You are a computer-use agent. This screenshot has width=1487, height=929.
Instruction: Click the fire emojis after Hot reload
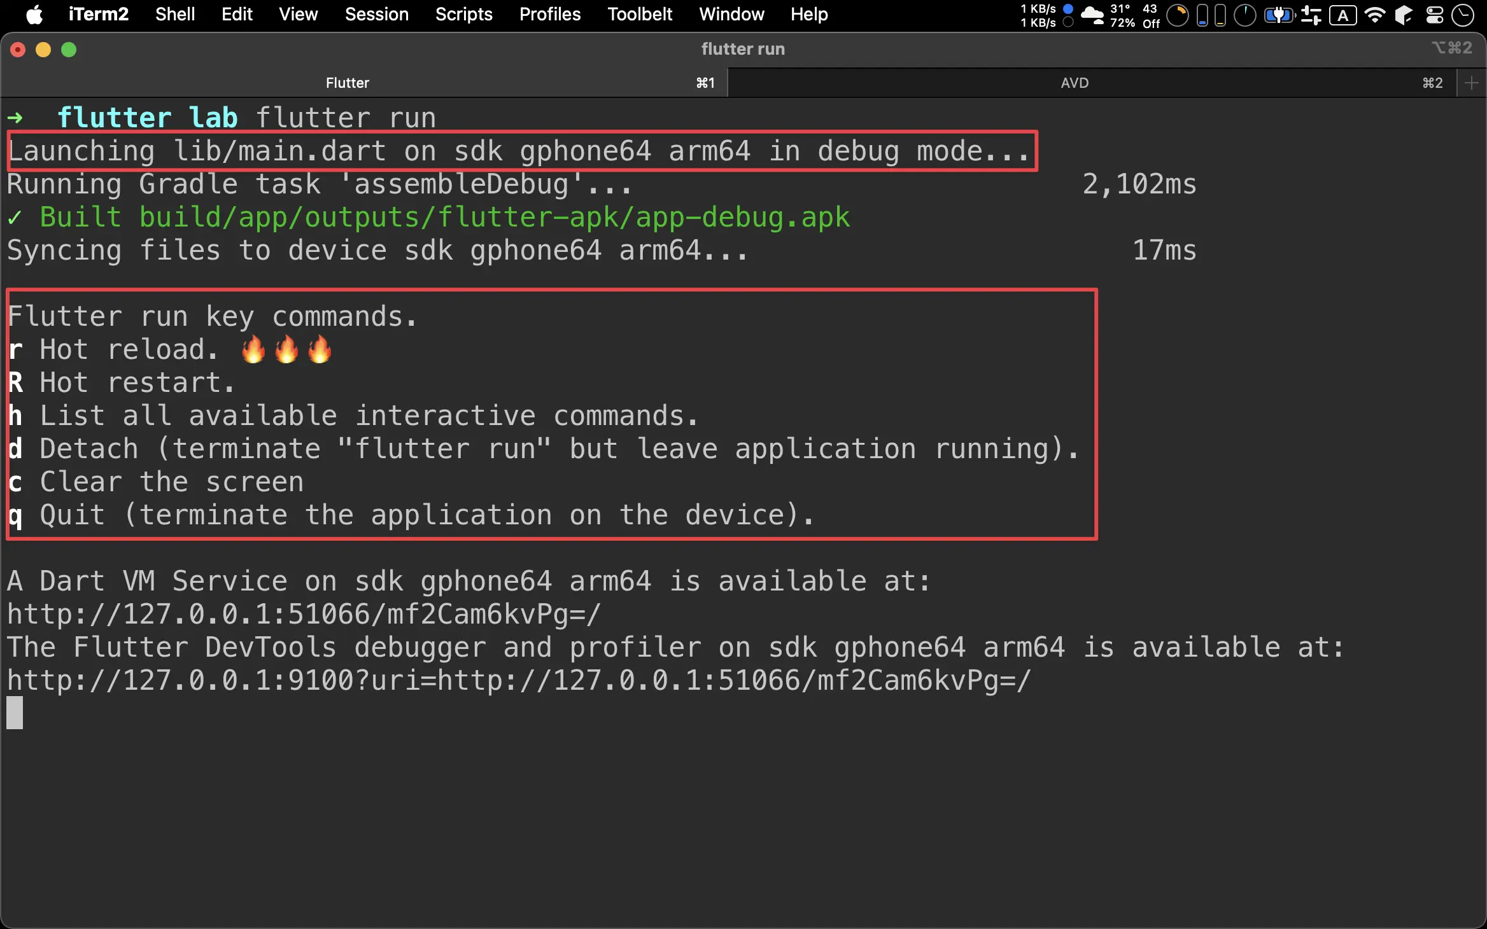tap(286, 350)
